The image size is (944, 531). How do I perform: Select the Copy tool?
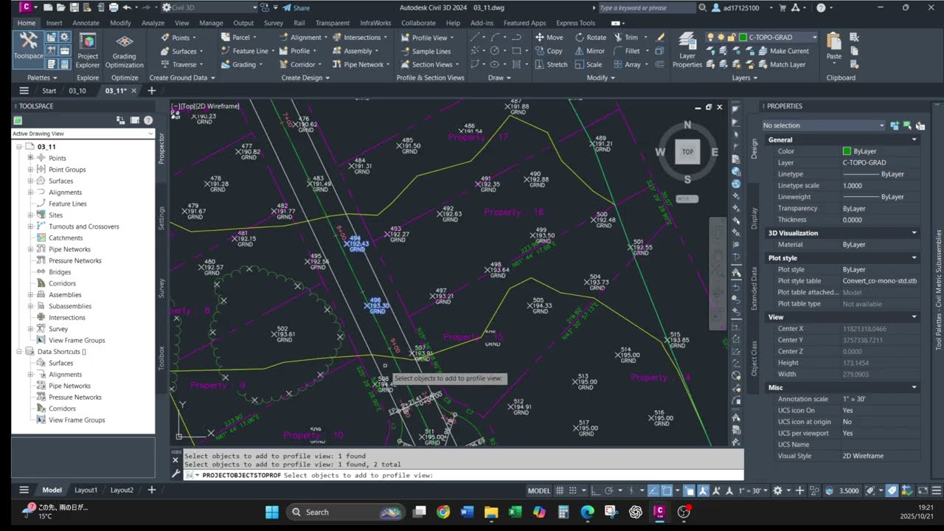(549, 51)
